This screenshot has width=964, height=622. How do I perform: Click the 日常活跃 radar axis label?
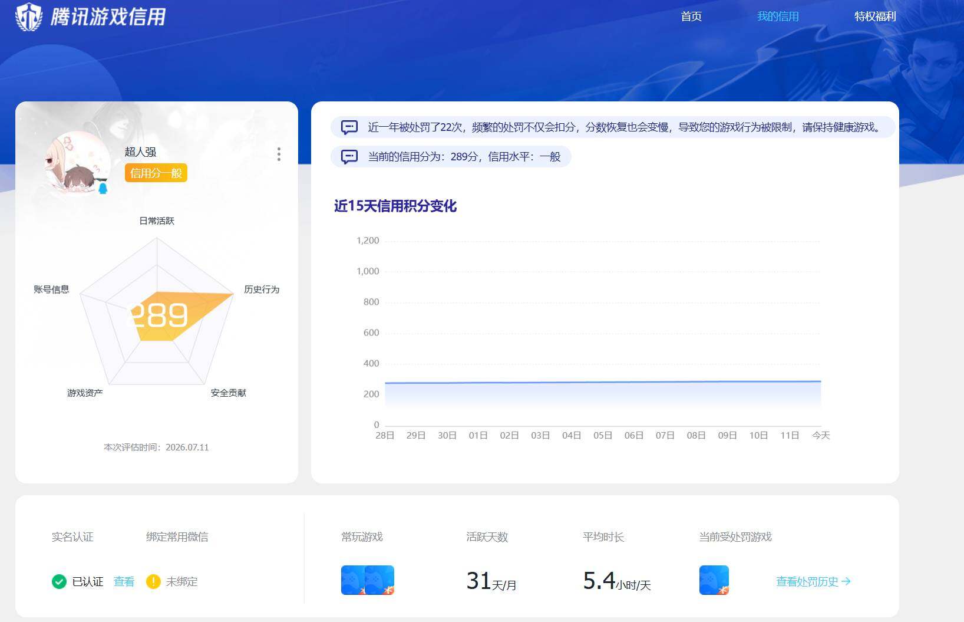(157, 221)
